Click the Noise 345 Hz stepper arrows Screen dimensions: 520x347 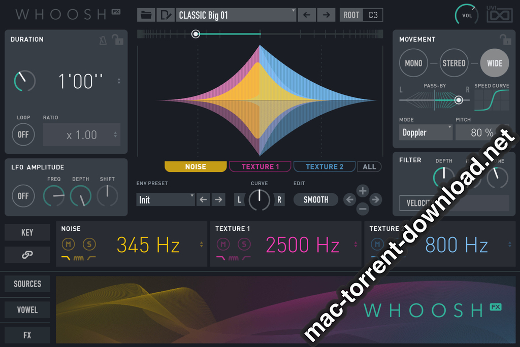201,245
